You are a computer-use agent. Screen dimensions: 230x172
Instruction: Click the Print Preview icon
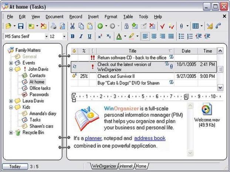click(62, 26)
